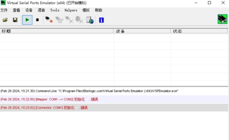The height and width of the screenshot is (140, 229).
Task: Click the save floppy disk icon
Action: pyautogui.click(x=15, y=20)
